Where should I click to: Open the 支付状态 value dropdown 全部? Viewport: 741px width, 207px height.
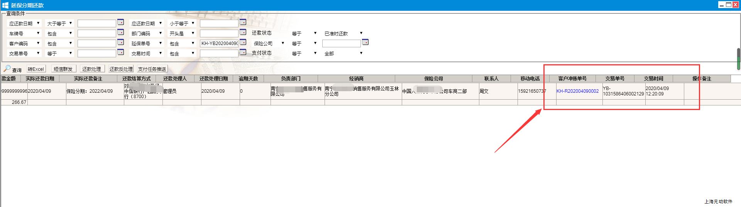coord(343,53)
